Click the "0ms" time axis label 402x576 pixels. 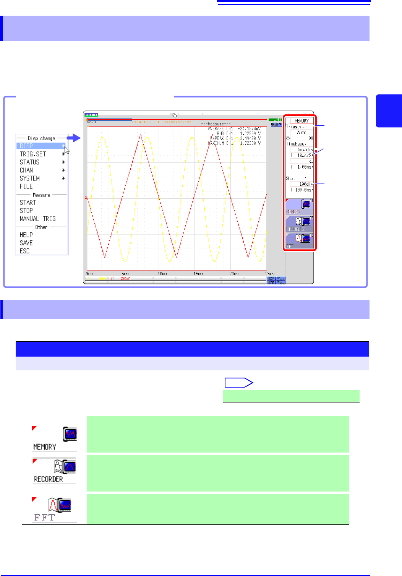pos(89,274)
